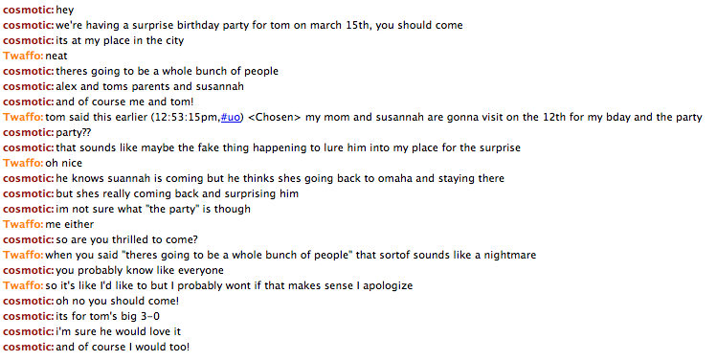The image size is (717, 361).
Task: Click the 'oh no you should come!' message
Action: pos(117,301)
